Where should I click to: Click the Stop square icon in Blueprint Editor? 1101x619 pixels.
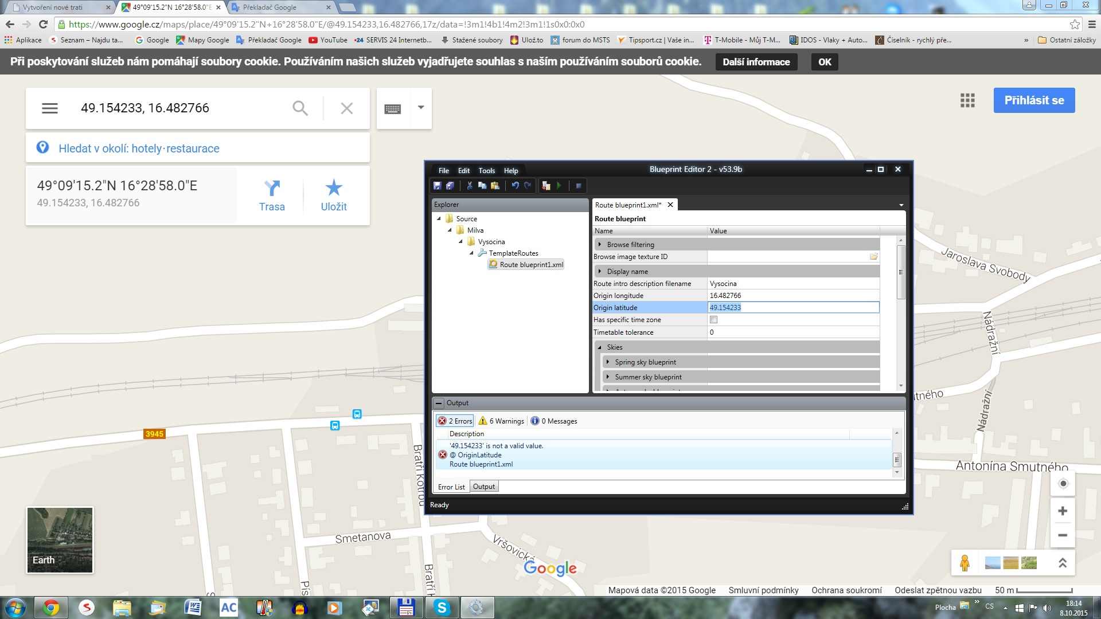(579, 186)
